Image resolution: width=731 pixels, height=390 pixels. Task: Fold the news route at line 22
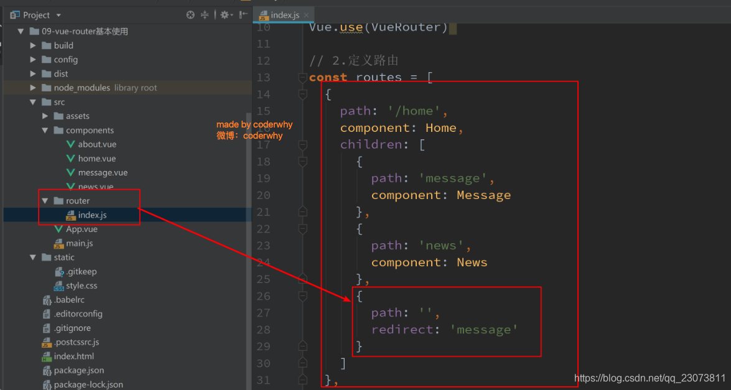click(303, 229)
